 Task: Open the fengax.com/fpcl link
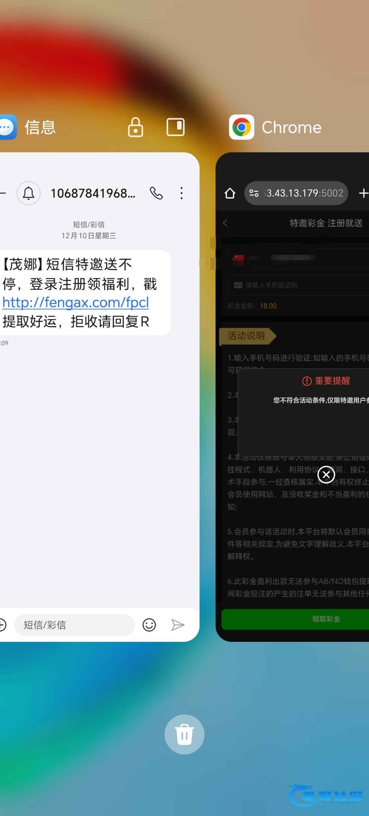pos(76,302)
